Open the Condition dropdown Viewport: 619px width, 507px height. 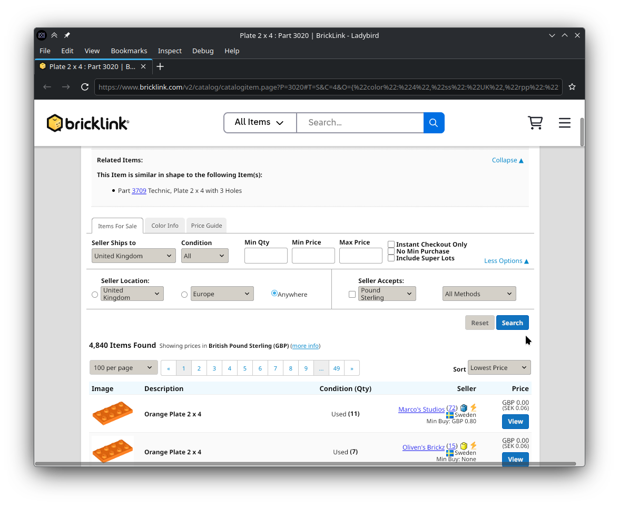coord(204,256)
